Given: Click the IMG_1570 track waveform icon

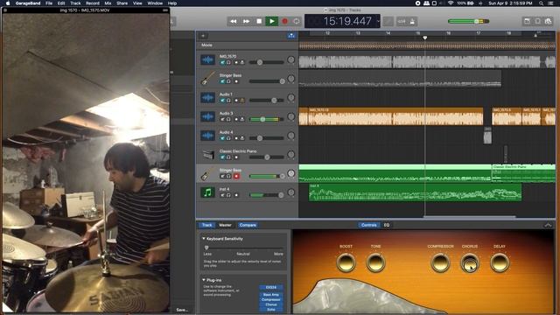Looking at the screenshot, I should 207,59.
